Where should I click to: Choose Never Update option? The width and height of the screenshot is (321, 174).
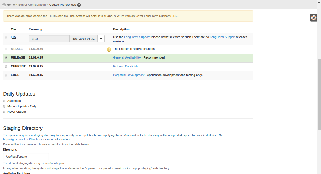pos(4,112)
